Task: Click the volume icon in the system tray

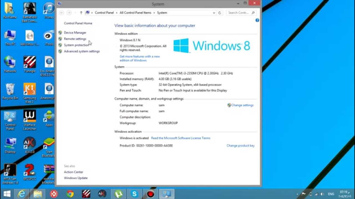Action: [322, 194]
